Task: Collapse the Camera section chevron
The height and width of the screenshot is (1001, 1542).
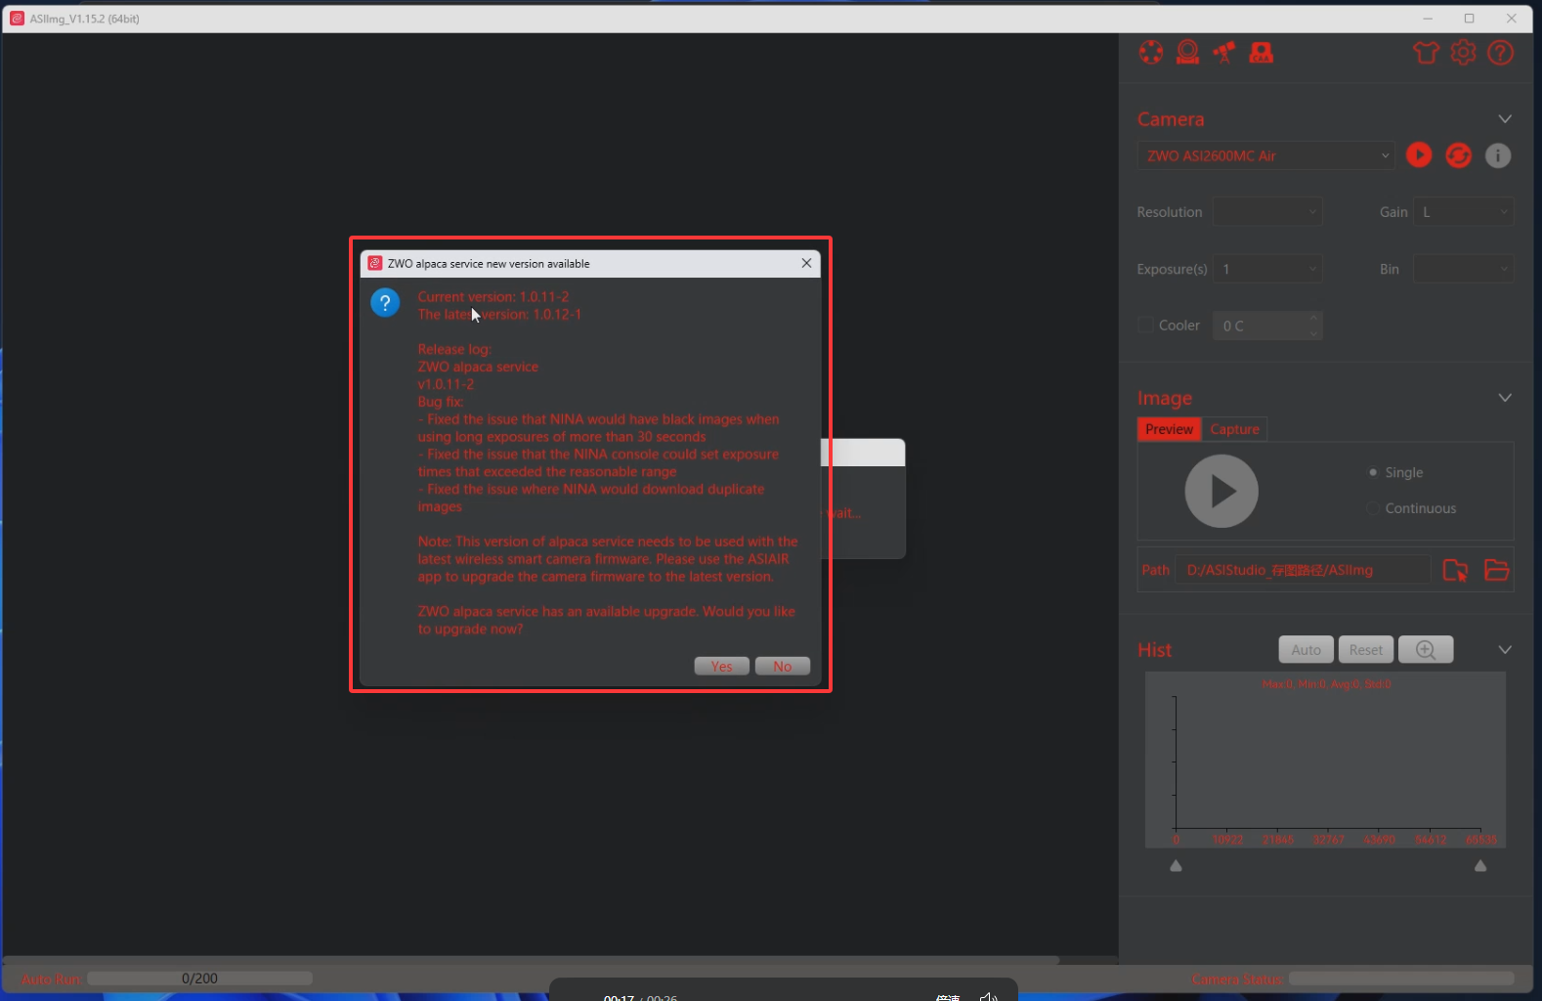Action: [x=1505, y=119]
